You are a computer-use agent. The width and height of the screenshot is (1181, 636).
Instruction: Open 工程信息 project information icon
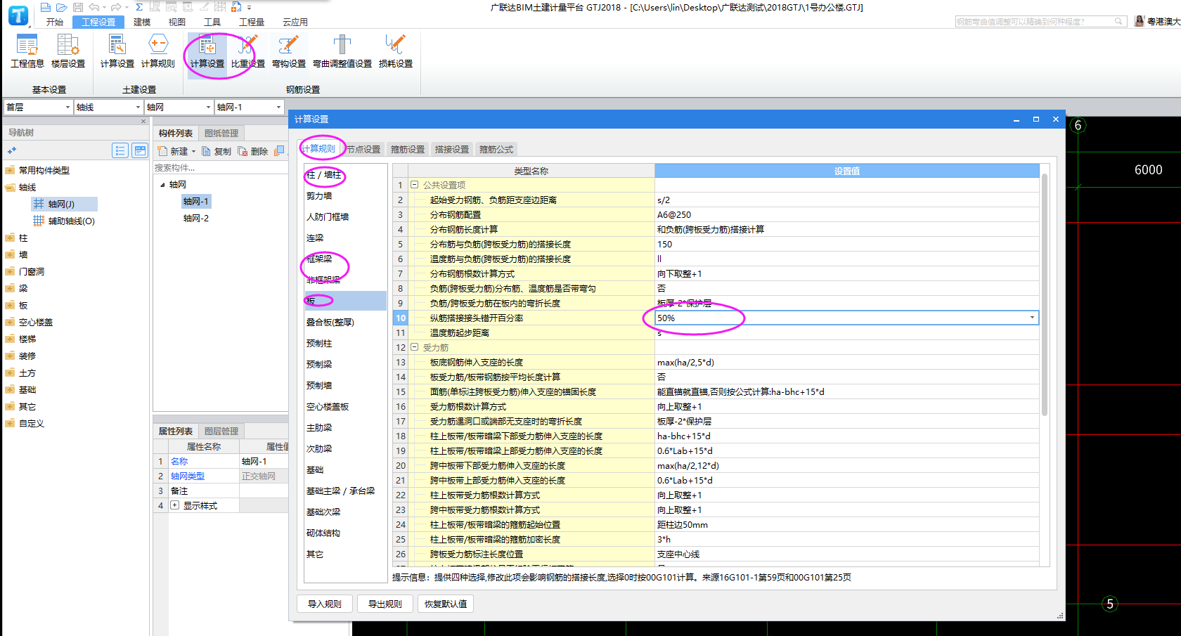click(27, 51)
